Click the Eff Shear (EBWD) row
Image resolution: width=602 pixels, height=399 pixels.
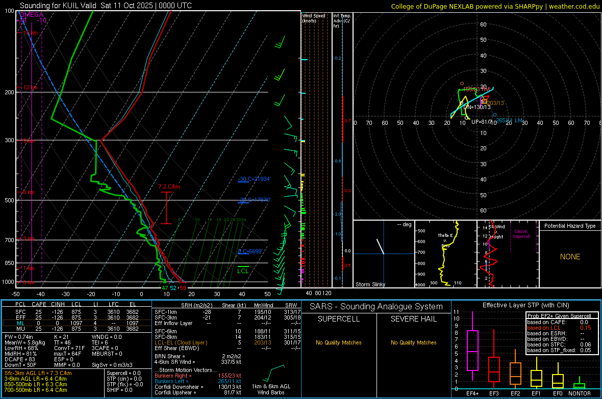[x=228, y=348]
